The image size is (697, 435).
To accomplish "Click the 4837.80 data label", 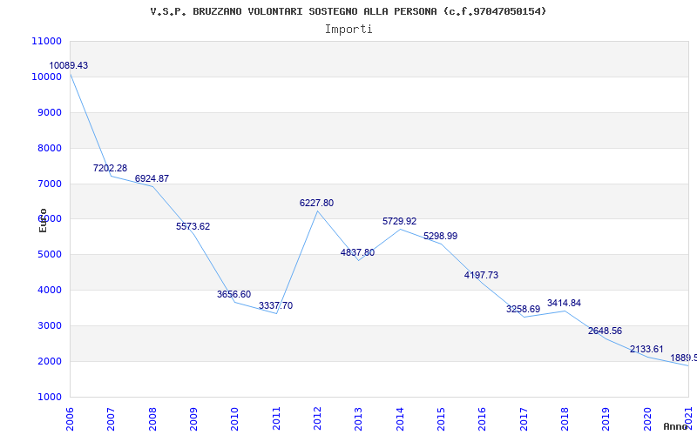I will click(357, 253).
